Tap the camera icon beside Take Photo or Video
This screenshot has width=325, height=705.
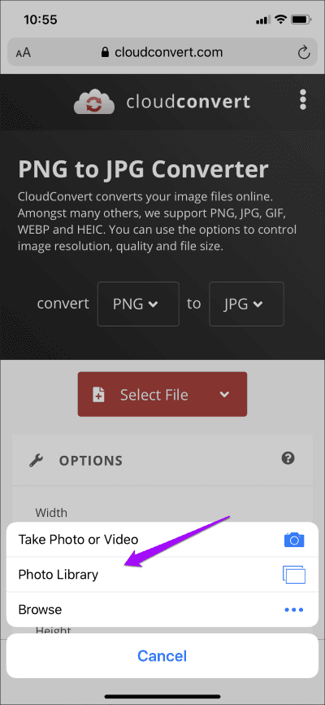[x=294, y=539]
